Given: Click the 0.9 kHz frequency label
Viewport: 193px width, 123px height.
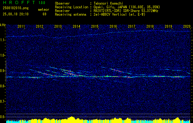Looking at the screenshot, I should point(3,71).
